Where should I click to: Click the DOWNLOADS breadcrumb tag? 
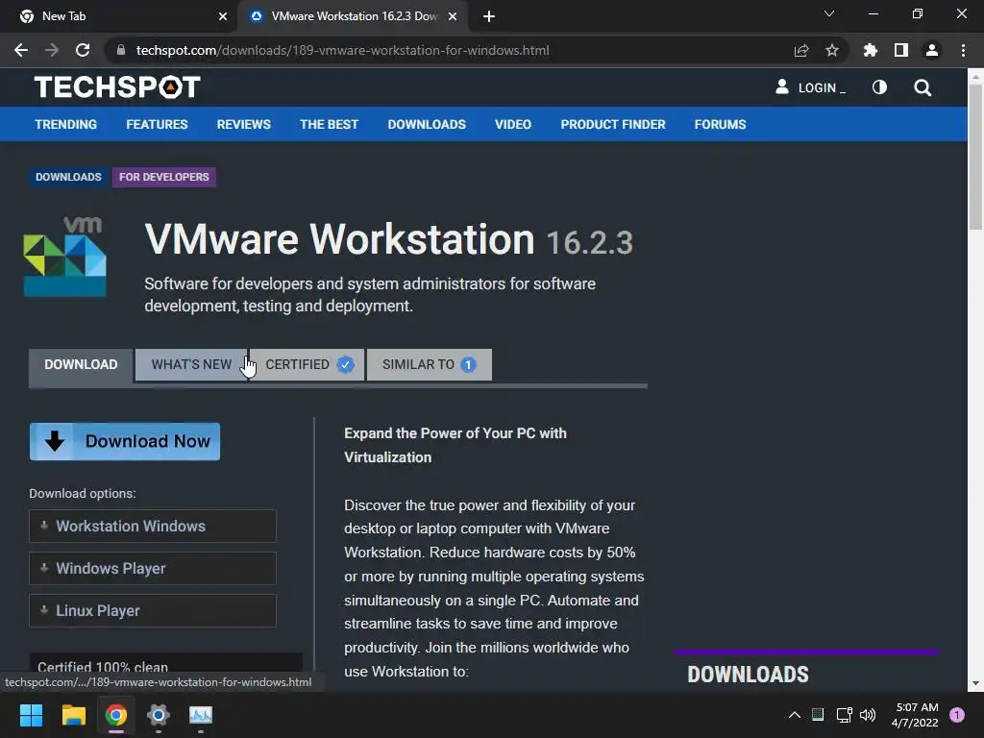(68, 177)
